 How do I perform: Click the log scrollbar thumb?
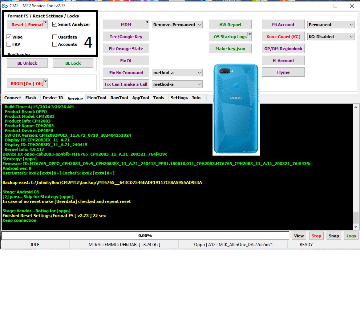point(356,218)
